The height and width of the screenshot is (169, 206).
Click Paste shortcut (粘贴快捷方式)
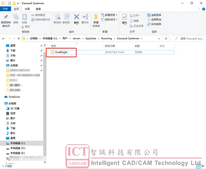click(41, 20)
